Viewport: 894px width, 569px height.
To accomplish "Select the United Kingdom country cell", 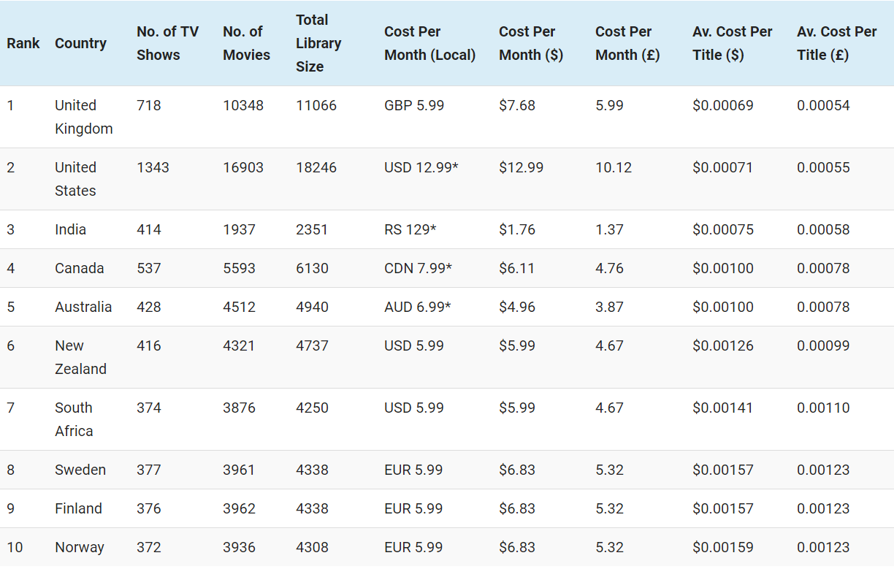I will (x=83, y=117).
